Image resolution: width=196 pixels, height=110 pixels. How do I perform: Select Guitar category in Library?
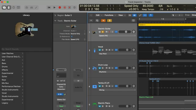[12, 76]
